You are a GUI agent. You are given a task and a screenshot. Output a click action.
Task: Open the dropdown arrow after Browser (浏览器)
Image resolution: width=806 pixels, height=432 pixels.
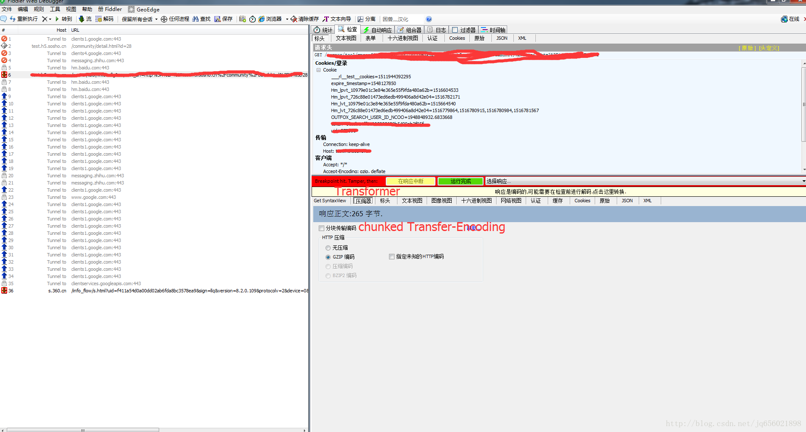coord(287,19)
